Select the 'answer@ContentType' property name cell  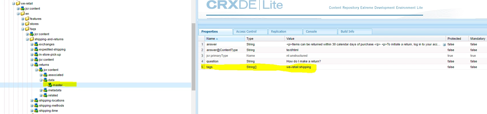click(x=225, y=50)
